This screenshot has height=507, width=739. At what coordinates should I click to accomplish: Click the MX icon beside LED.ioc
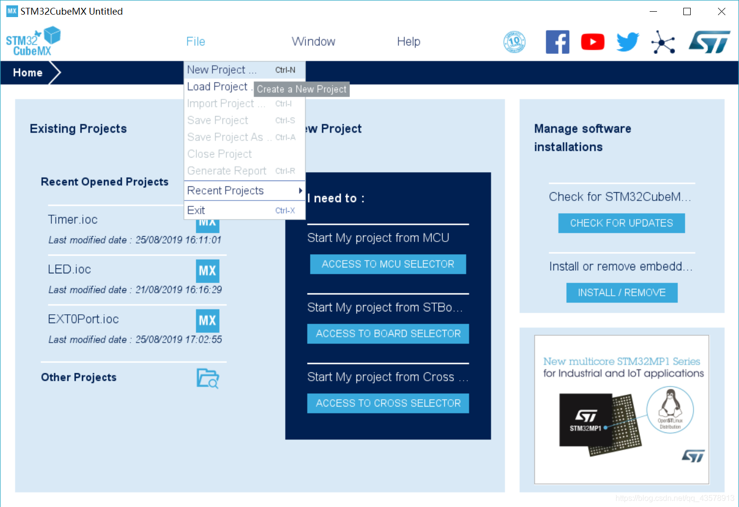click(207, 271)
